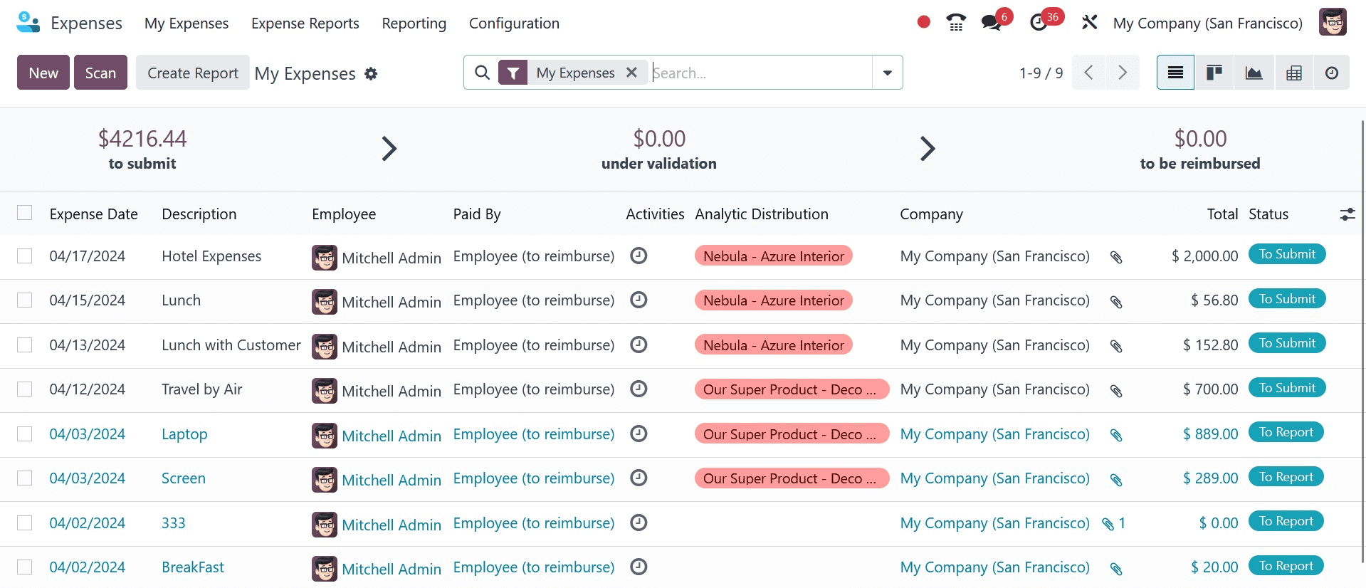Click attachment paperclip on Hotel Expenses row
This screenshot has width=1366, height=588.
(x=1116, y=257)
